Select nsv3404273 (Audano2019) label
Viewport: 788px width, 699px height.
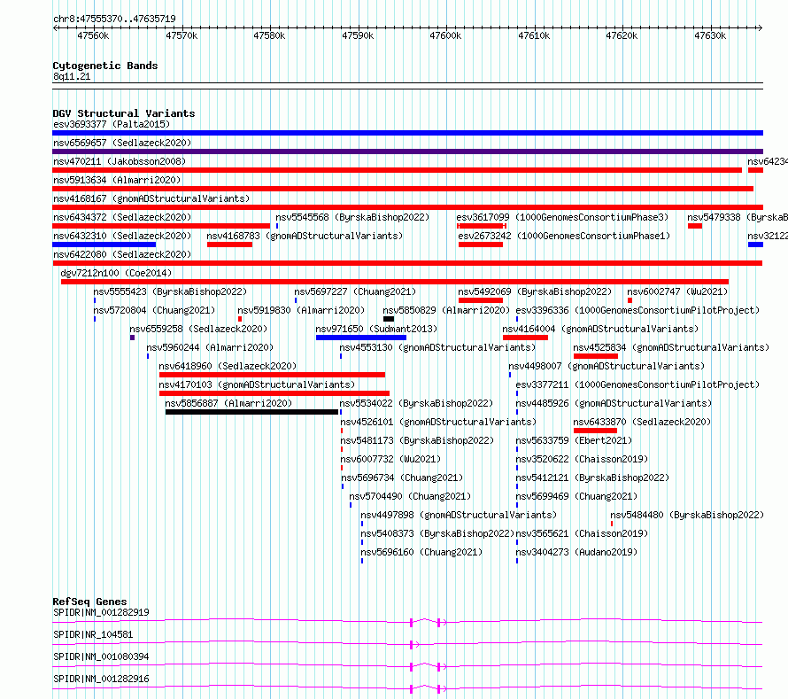point(576,552)
